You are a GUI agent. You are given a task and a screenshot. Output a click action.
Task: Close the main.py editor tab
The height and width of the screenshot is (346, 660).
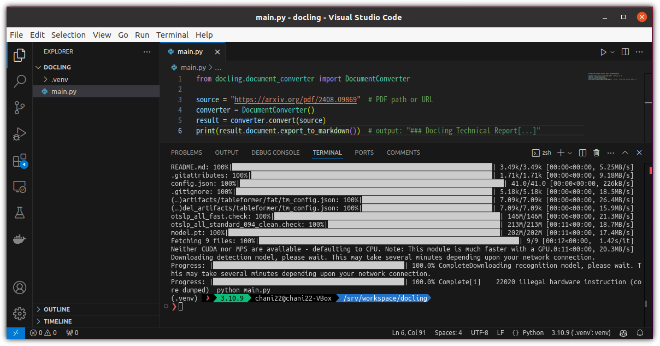coord(217,52)
